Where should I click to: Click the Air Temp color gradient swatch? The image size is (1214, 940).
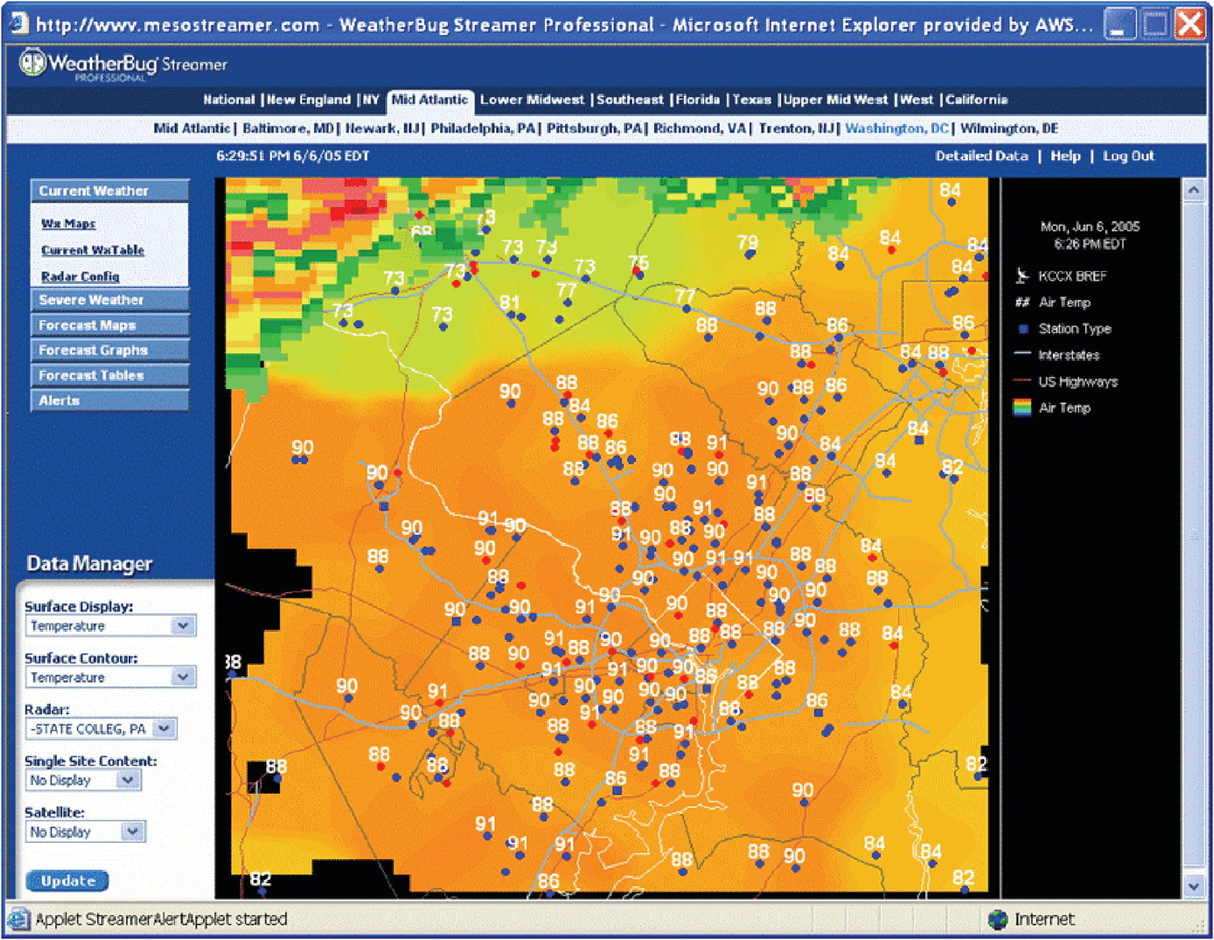tap(1022, 408)
